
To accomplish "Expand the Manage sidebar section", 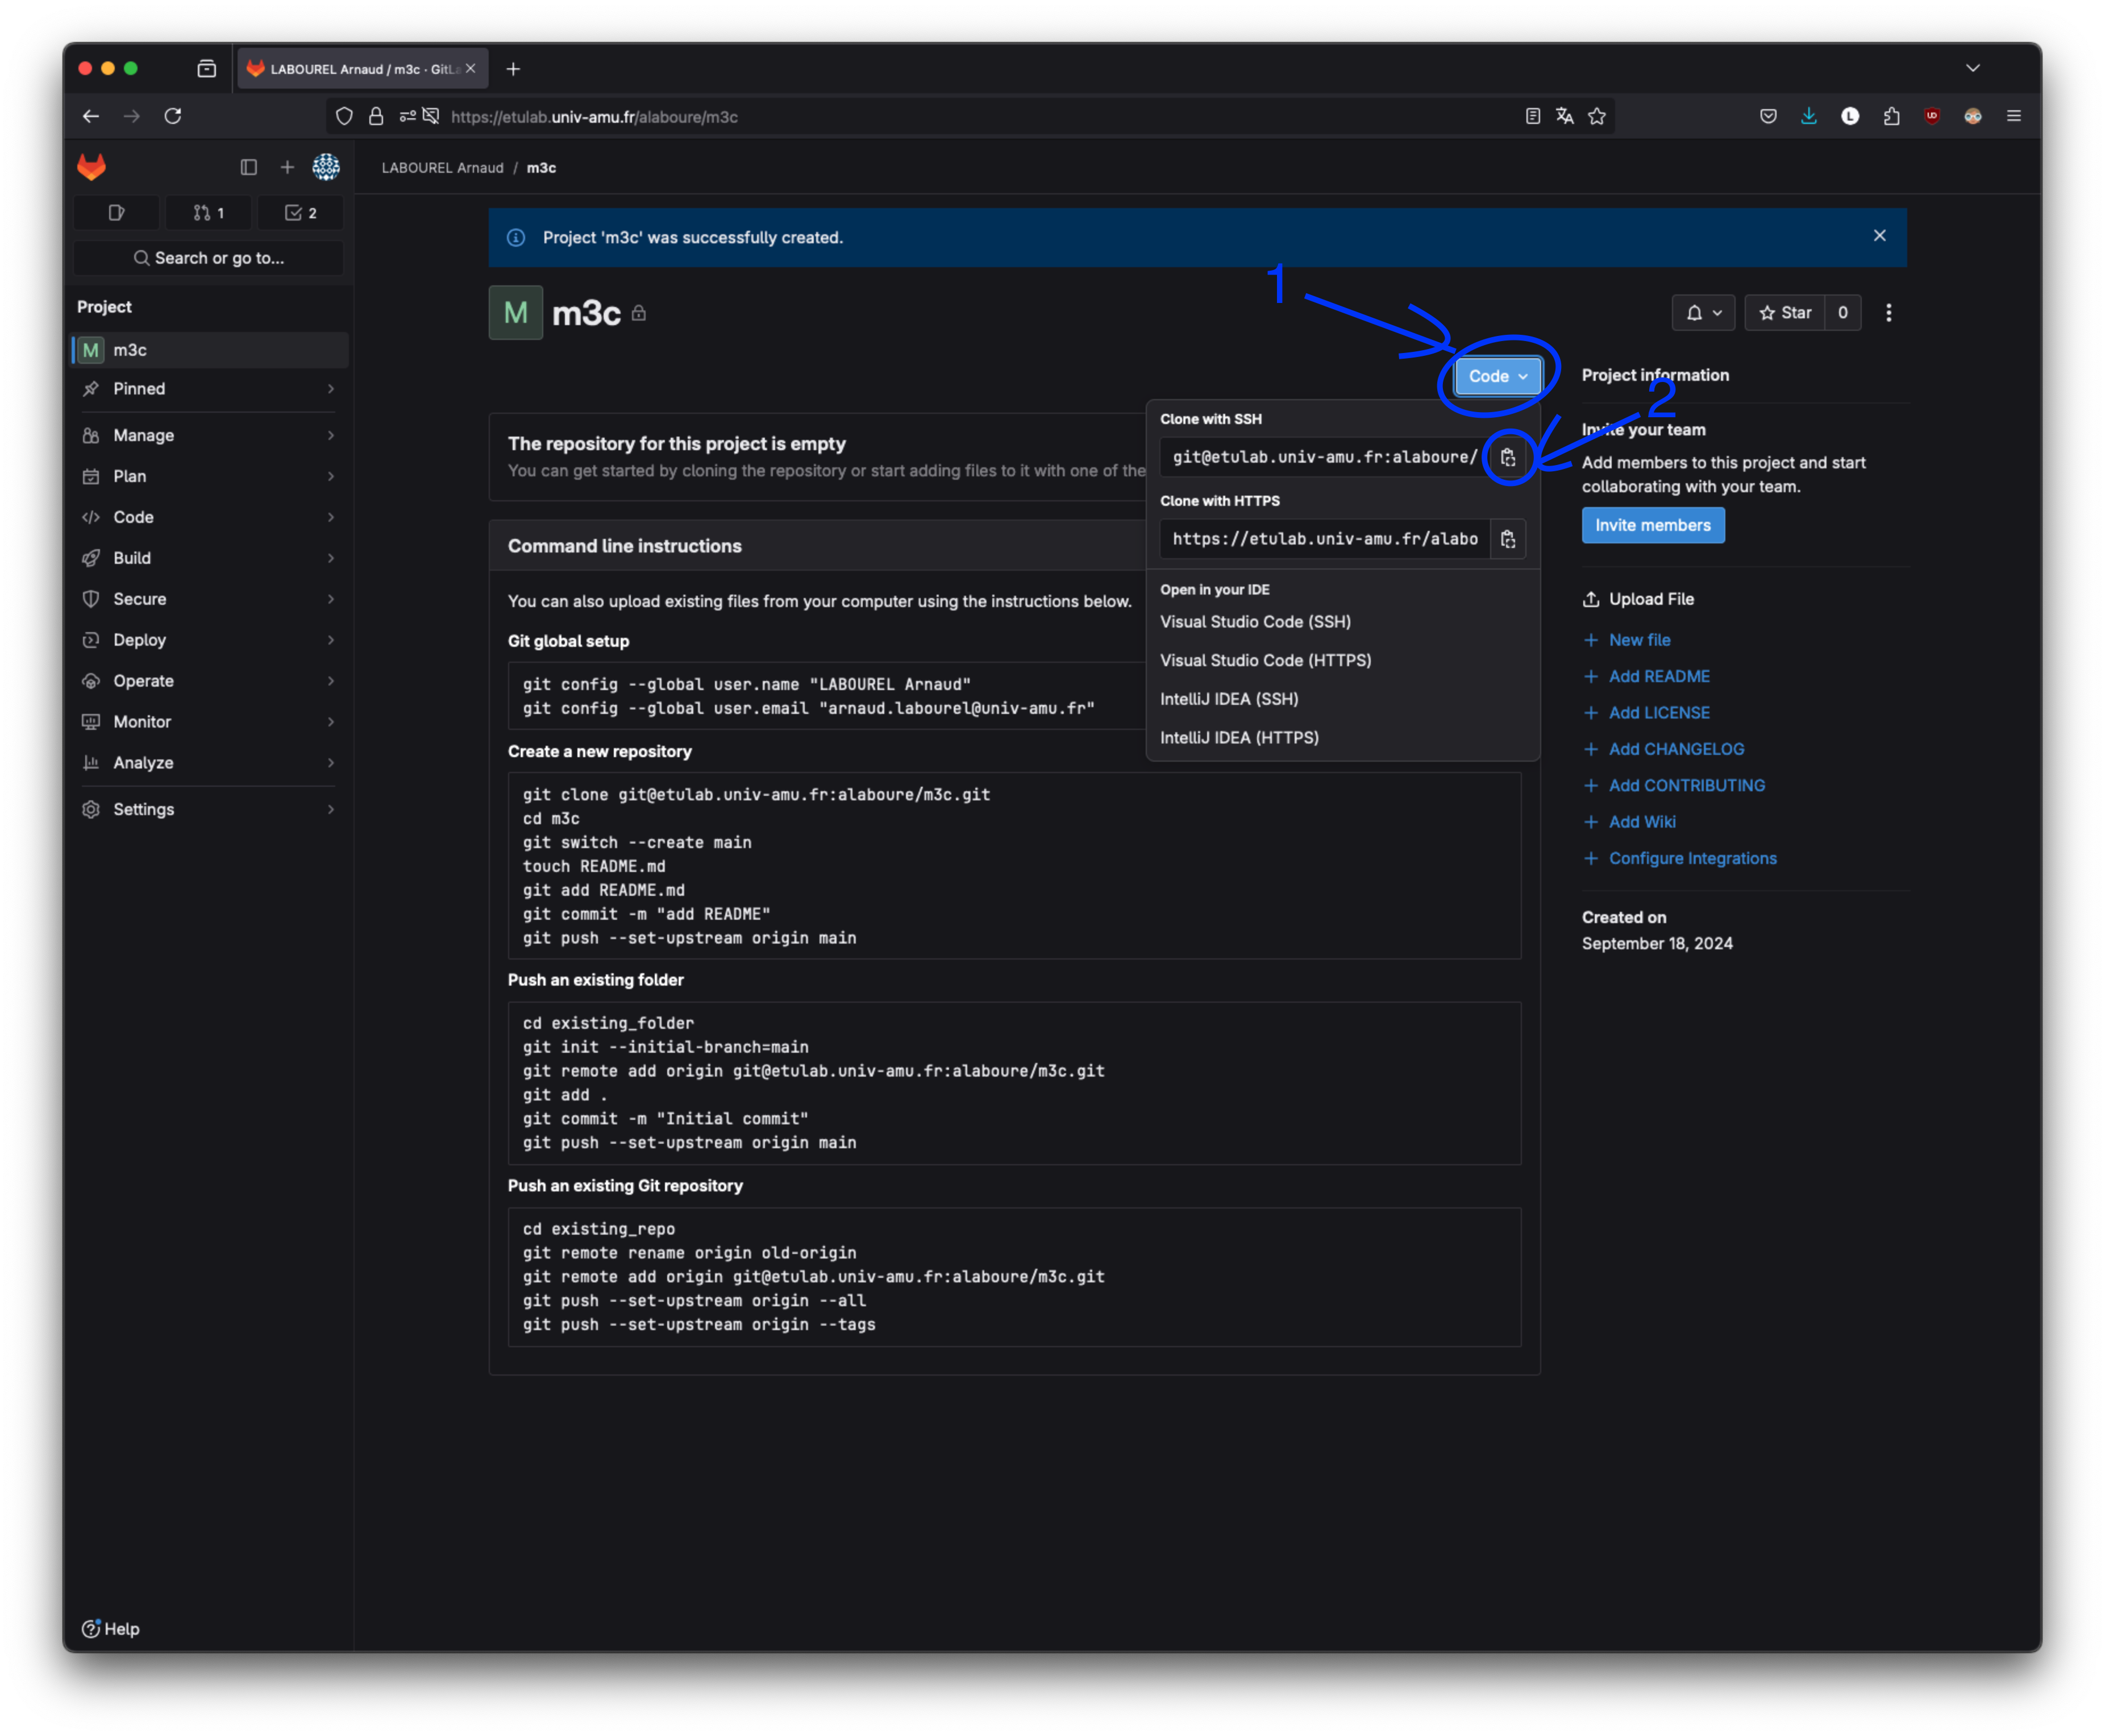I will (x=210, y=436).
